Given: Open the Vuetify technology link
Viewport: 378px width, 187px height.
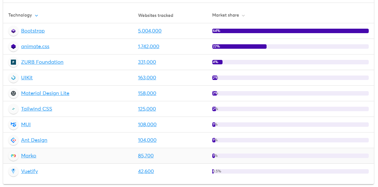Looking at the screenshot, I should 29,171.
